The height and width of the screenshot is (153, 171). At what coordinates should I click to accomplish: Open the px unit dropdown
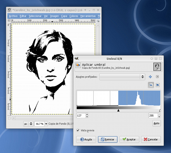coord(28,124)
